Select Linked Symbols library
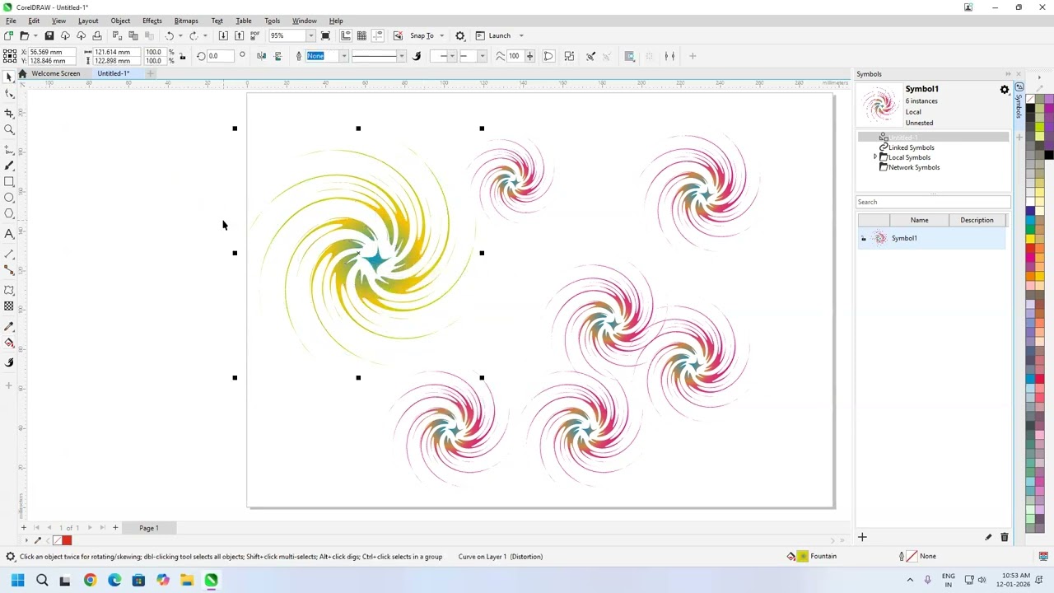Viewport: 1054px width, 593px height. pos(911,147)
